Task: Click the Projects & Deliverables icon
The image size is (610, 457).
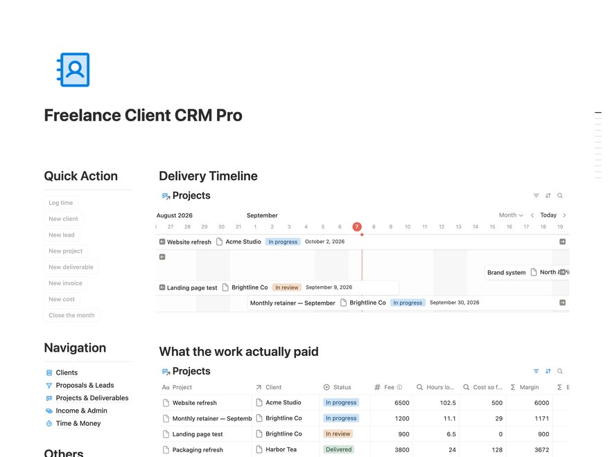Action: pos(49,398)
